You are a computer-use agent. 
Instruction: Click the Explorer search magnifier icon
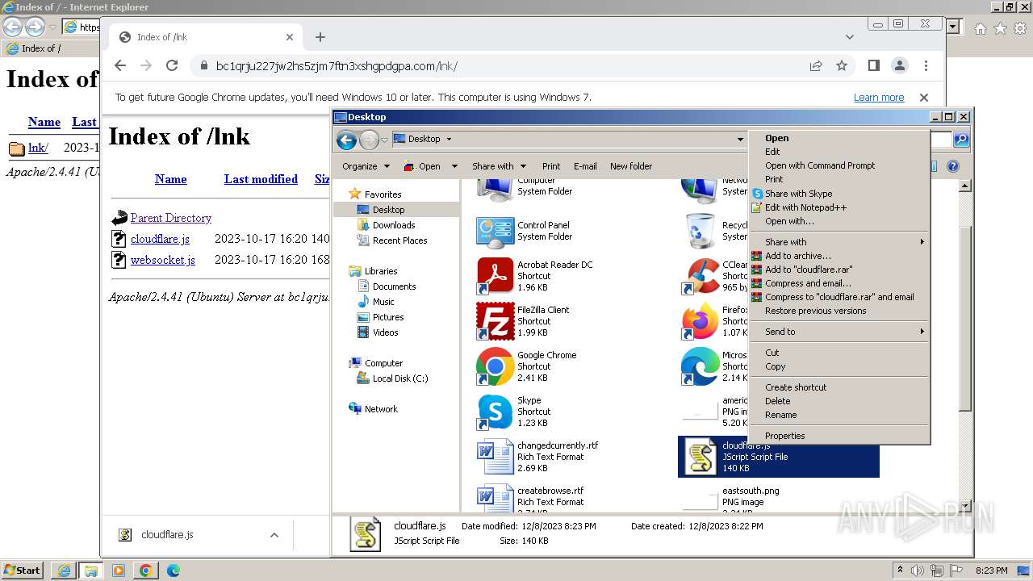coord(961,139)
